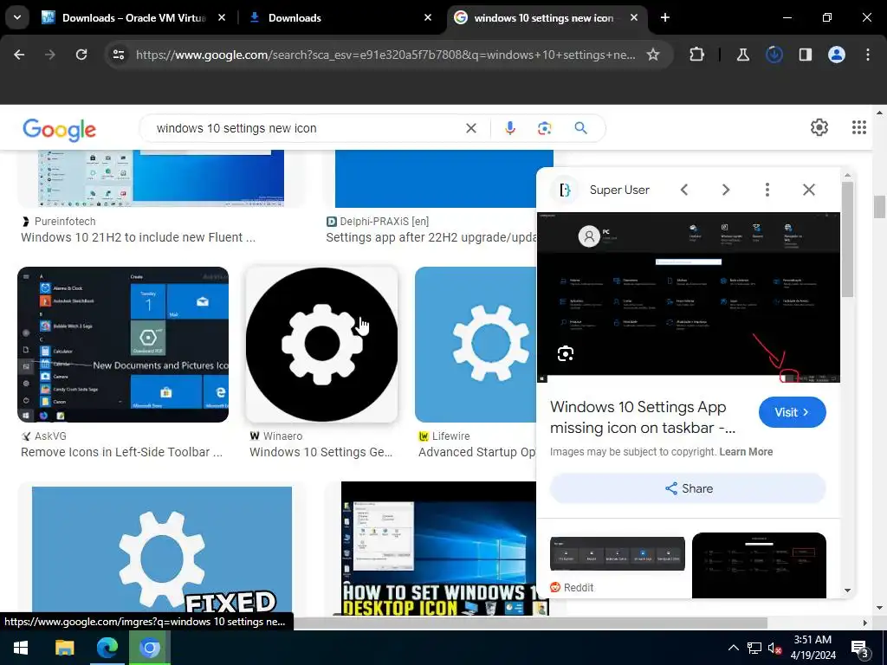Screen dimensions: 887x665
Task: Click the page vertical scrollbar thumb
Action: (879, 206)
